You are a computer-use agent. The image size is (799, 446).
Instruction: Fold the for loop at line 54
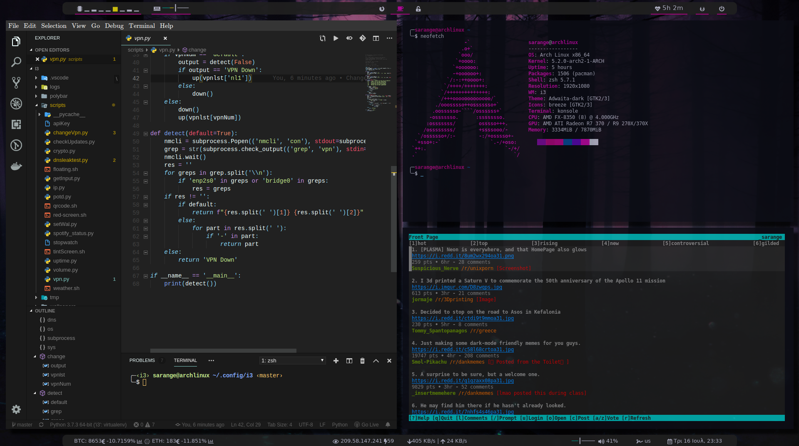tap(146, 173)
